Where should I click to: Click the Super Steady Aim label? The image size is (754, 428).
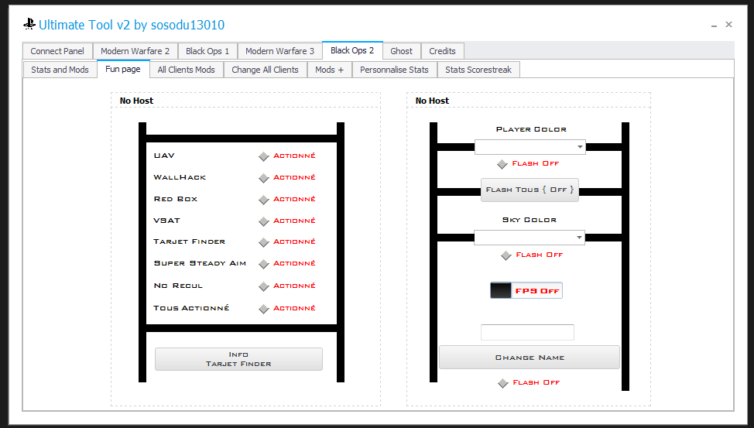point(200,263)
